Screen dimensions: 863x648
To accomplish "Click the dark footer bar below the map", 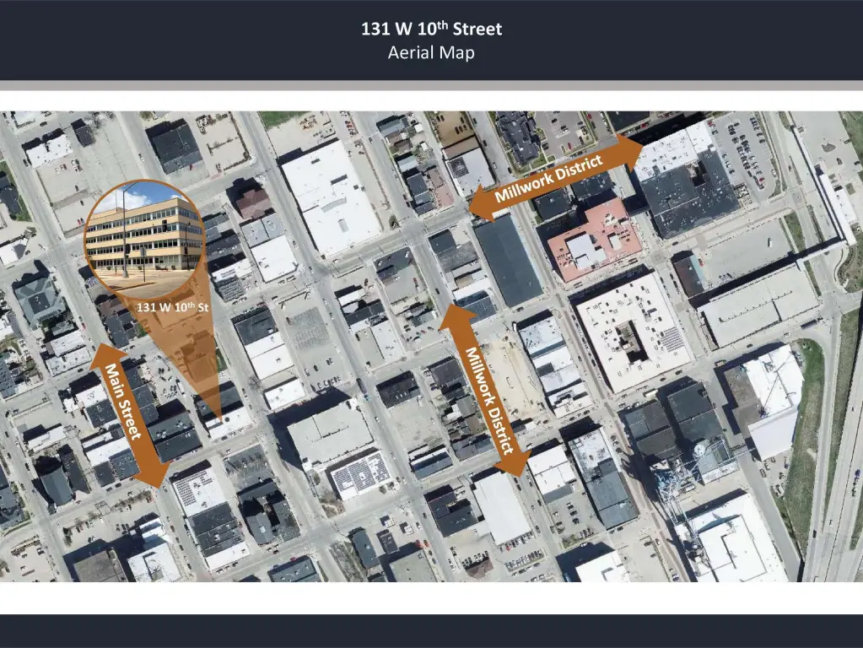I will pyautogui.click(x=431, y=630).
